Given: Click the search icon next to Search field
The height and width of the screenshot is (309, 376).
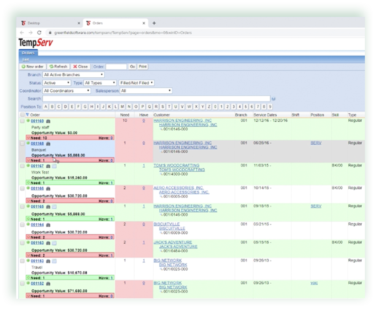Looking at the screenshot, I should tap(274, 99).
